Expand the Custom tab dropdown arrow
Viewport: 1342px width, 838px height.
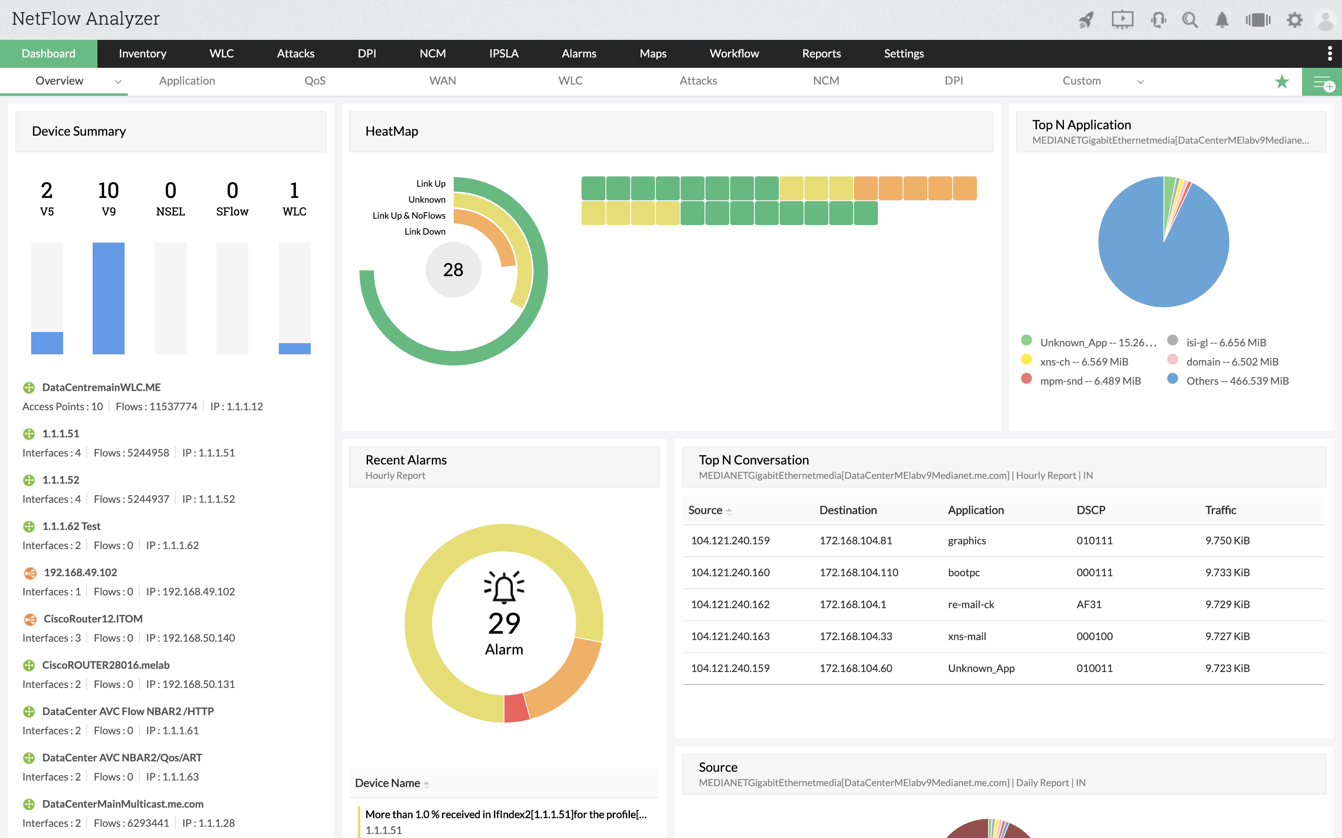(x=1140, y=81)
